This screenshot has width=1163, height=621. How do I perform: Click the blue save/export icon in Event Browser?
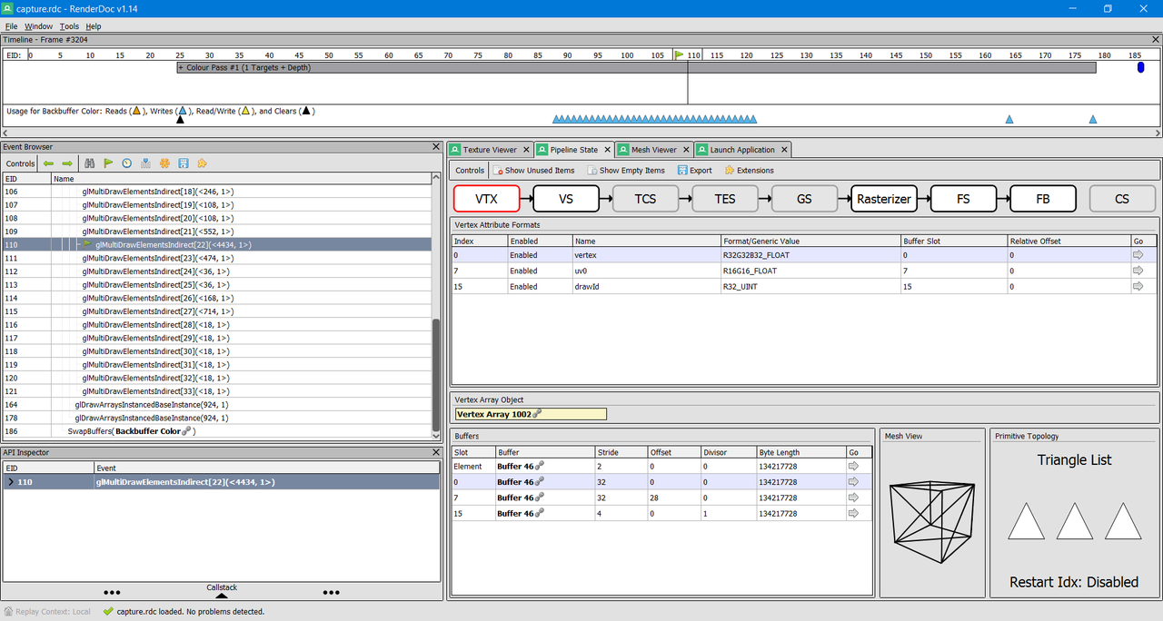coord(184,163)
